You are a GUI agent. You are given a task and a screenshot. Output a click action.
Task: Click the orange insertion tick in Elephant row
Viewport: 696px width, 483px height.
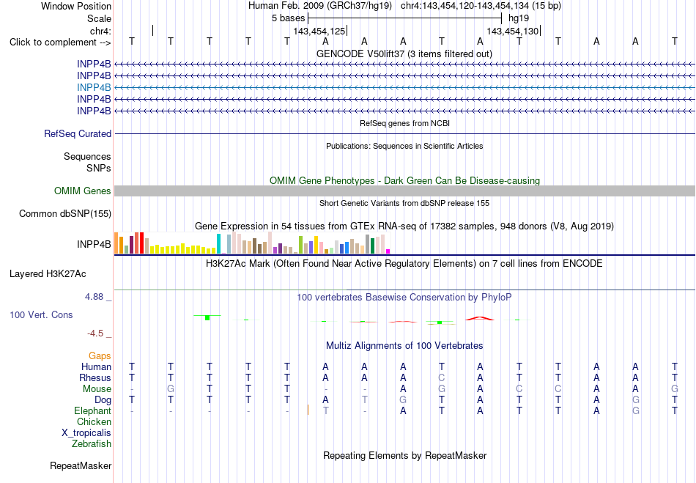308,410
